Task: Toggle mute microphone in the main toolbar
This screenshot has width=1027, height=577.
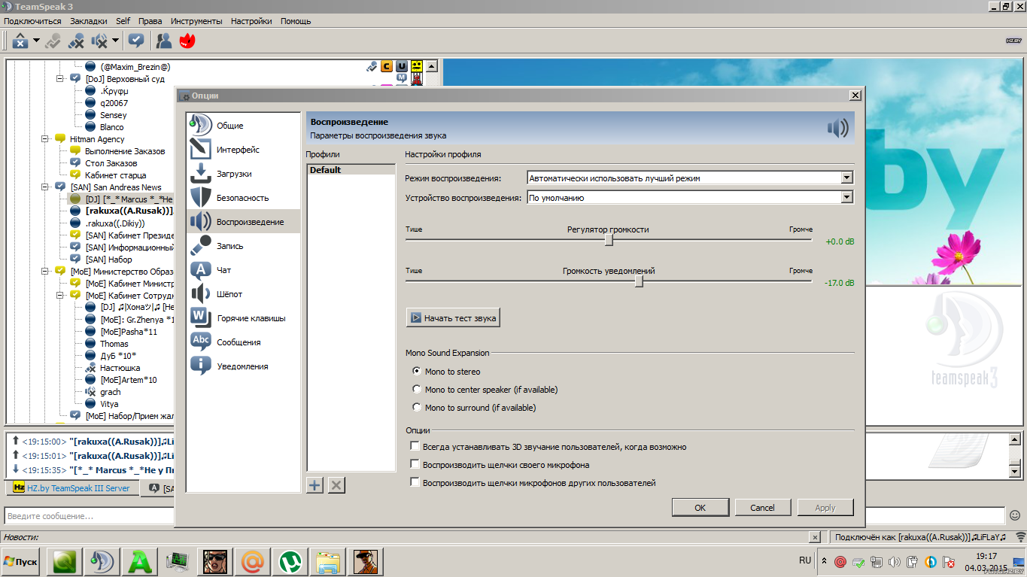Action: point(76,41)
